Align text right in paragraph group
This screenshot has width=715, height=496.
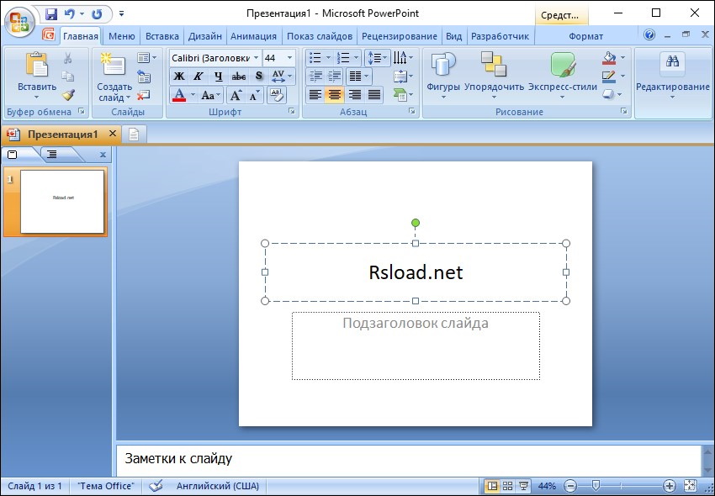[x=354, y=95]
